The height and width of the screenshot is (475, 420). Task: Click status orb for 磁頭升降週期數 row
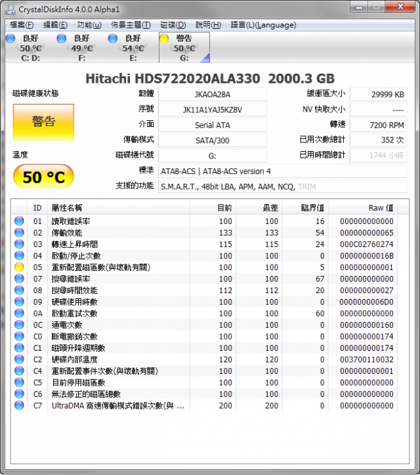point(19,348)
